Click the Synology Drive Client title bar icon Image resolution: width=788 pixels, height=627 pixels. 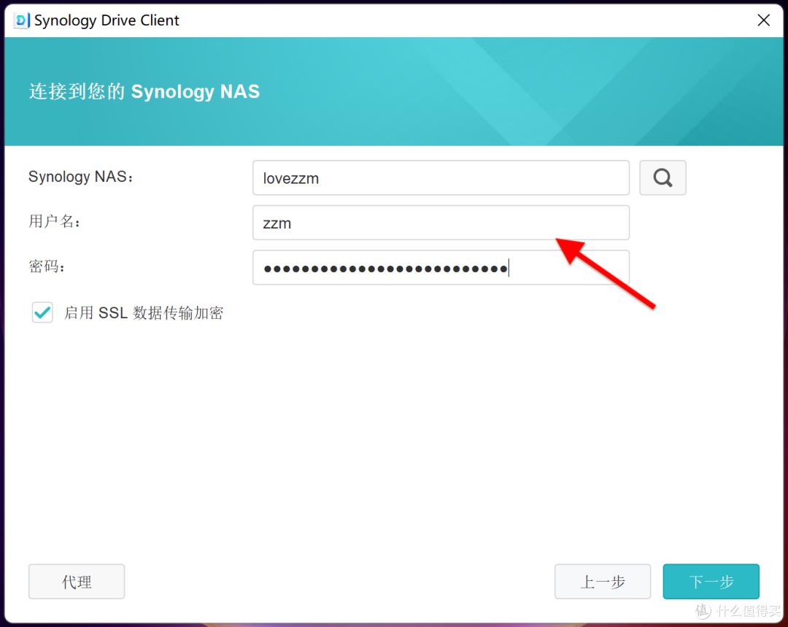pyautogui.click(x=21, y=20)
